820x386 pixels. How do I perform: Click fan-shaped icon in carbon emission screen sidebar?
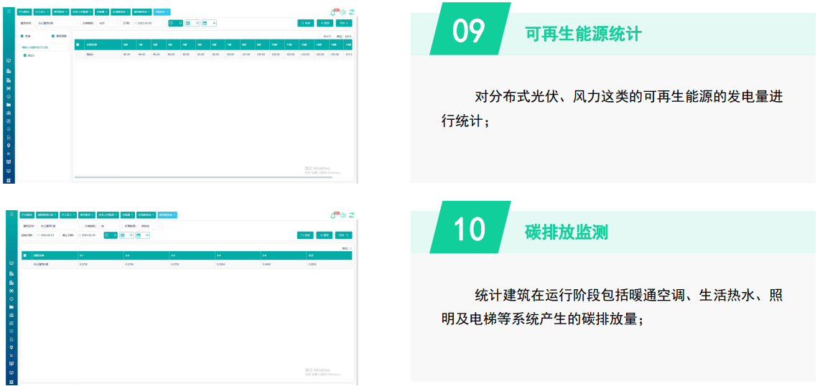(11, 291)
